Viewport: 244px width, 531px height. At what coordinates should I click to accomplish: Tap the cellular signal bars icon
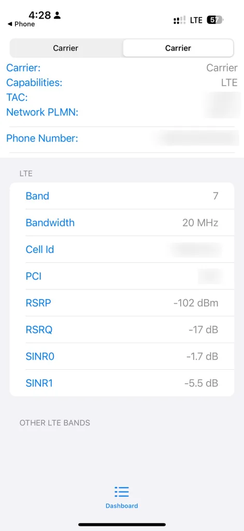click(179, 20)
